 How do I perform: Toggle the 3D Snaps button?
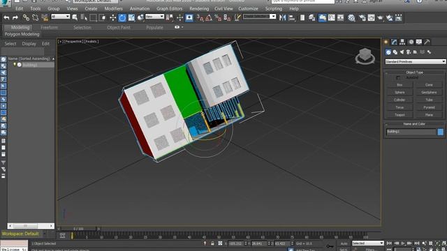200,18
